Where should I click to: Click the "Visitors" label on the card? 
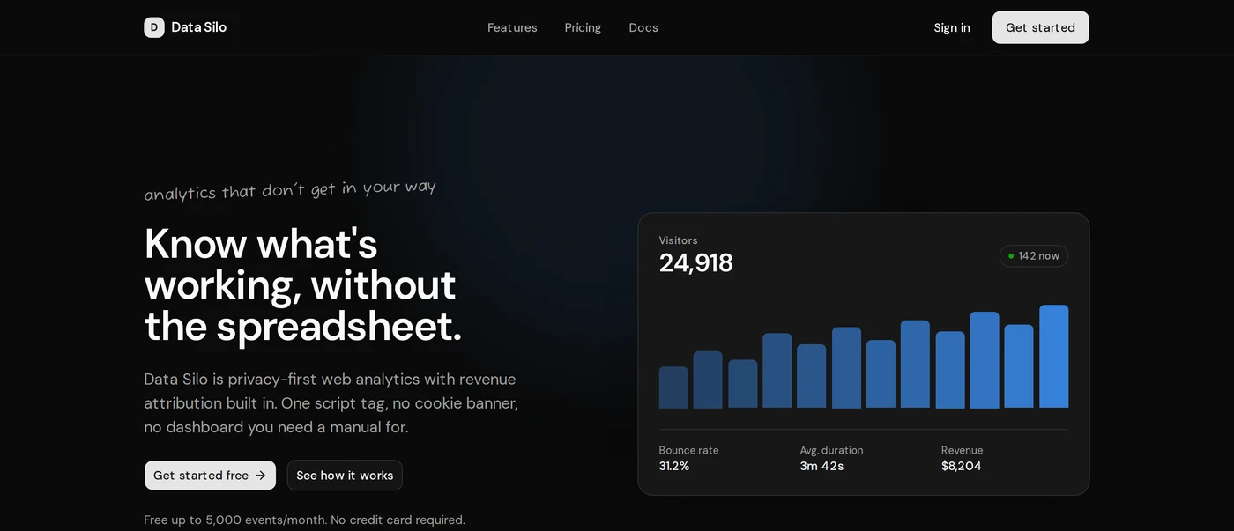pos(679,240)
